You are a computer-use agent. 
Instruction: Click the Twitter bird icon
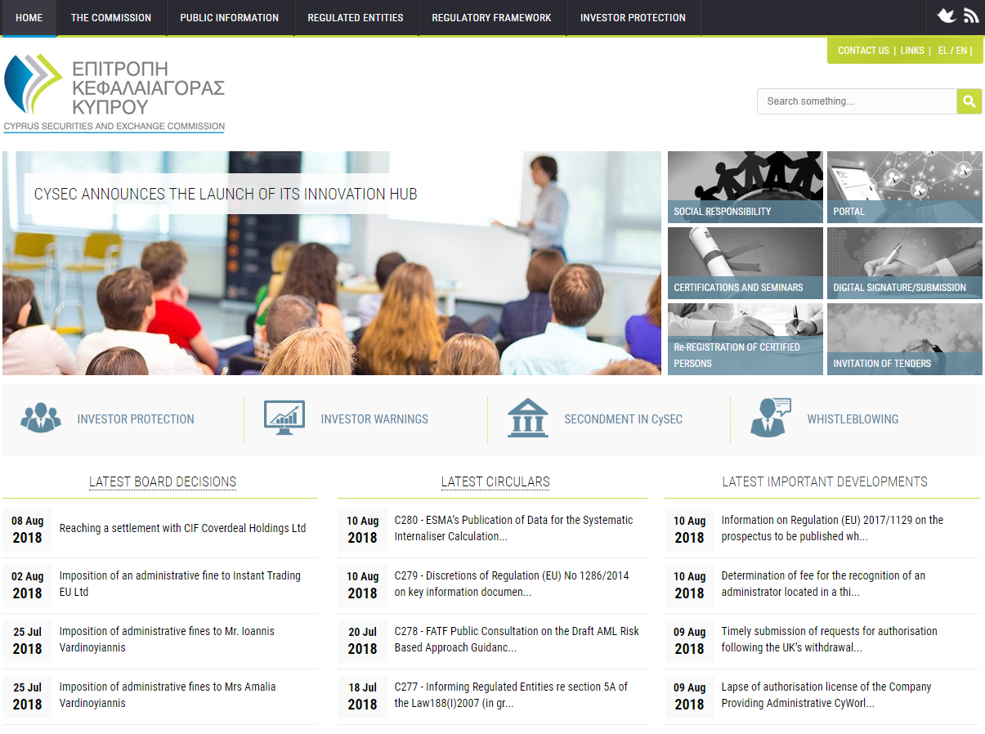[946, 16]
